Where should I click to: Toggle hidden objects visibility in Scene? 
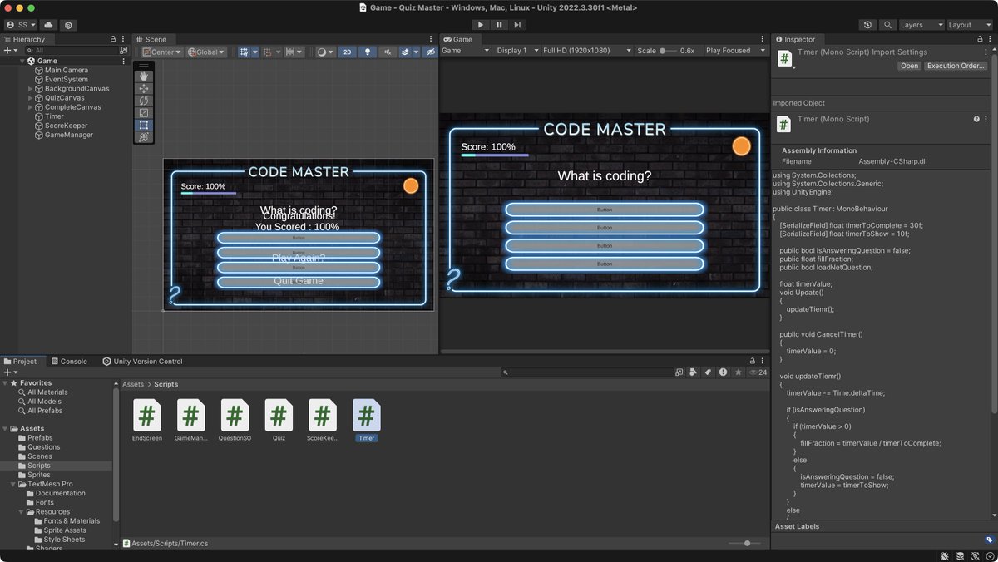[430, 52]
